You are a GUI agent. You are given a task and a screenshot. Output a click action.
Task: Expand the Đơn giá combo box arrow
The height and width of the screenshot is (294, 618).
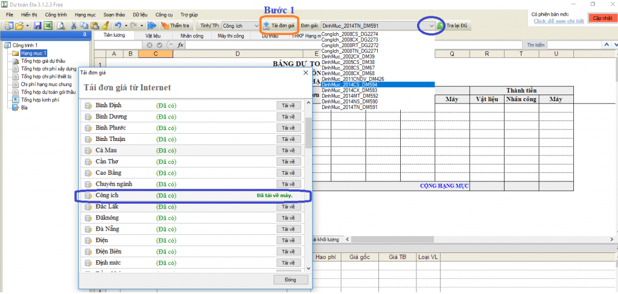[430, 26]
